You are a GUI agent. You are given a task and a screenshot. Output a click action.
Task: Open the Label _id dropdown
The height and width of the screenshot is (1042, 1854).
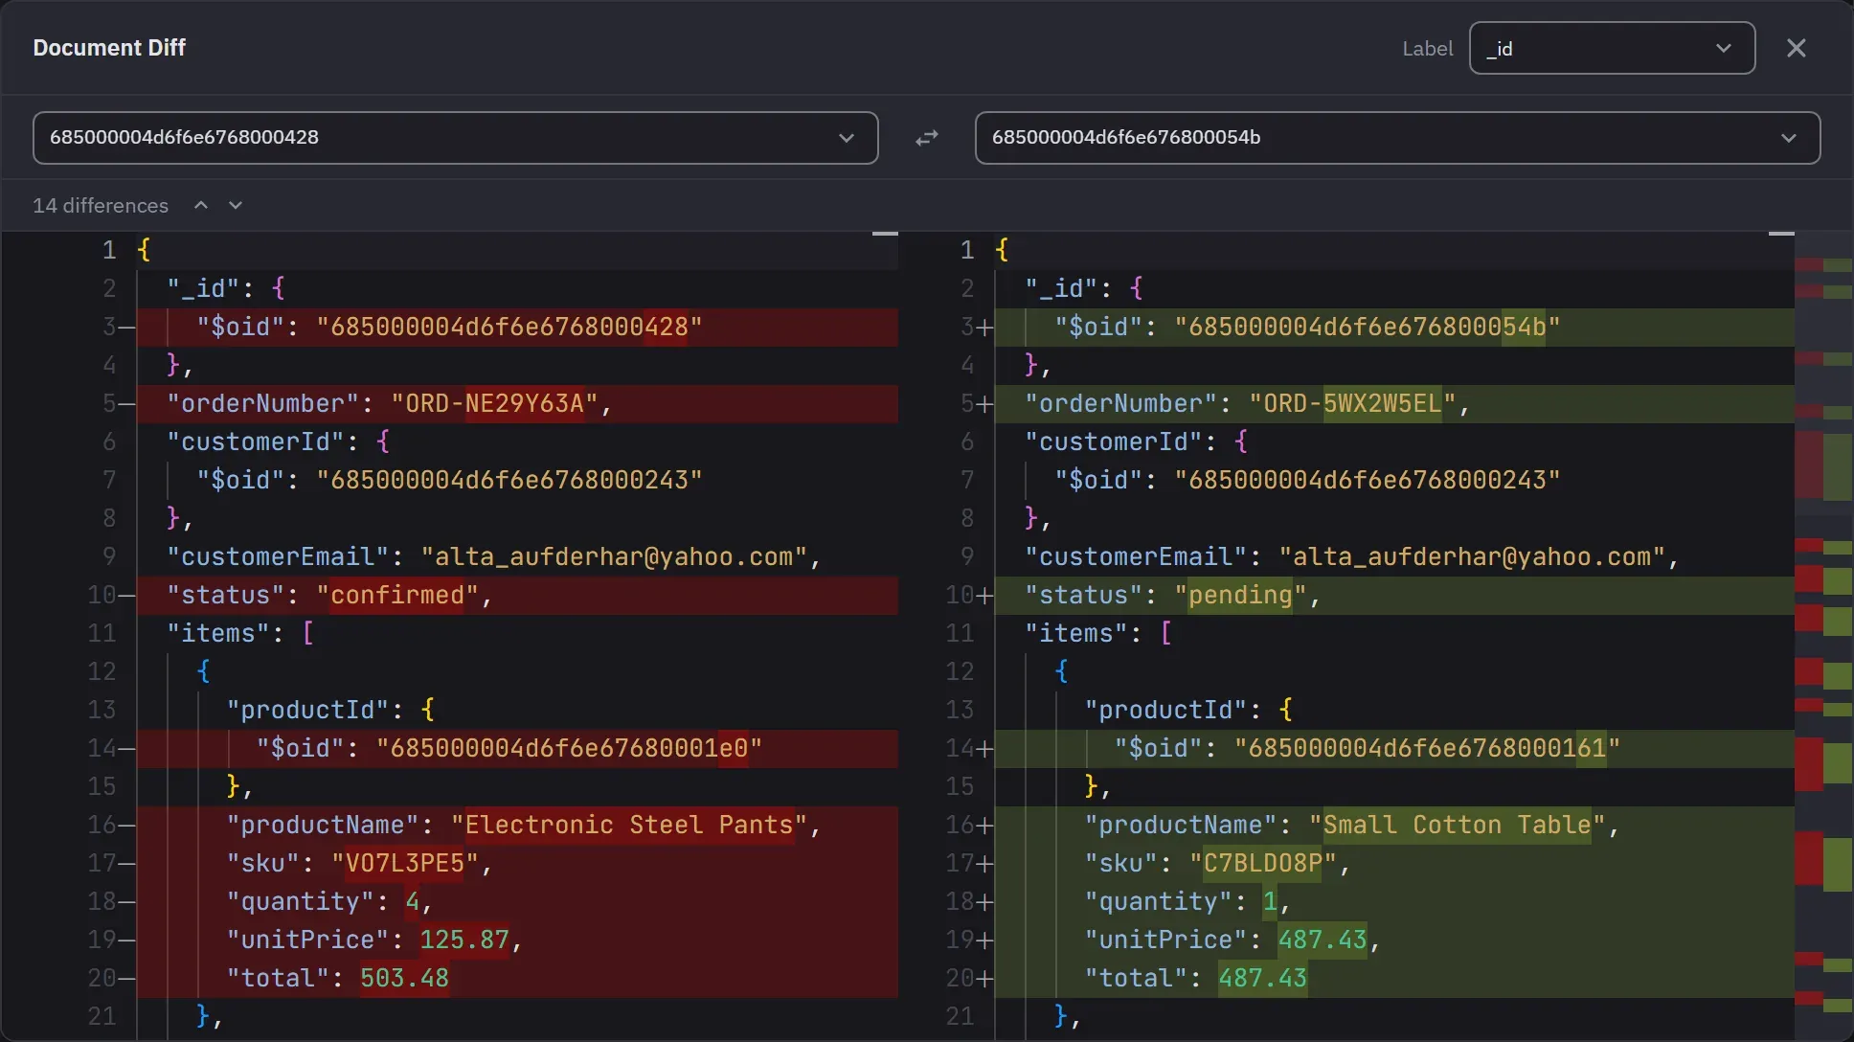click(x=1612, y=48)
